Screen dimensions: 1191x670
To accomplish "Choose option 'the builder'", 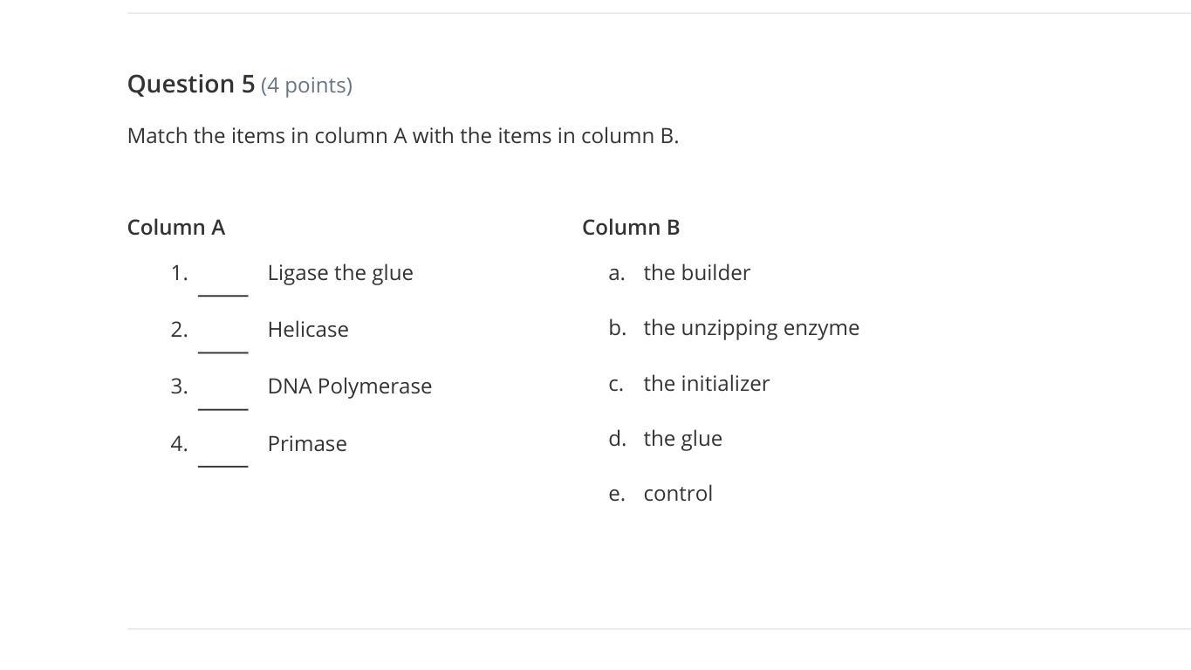I will (x=696, y=273).
